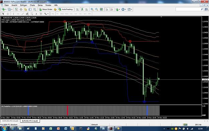Toggle the AutoTrading button
Screen dimensions: 209x131
point(66,9)
